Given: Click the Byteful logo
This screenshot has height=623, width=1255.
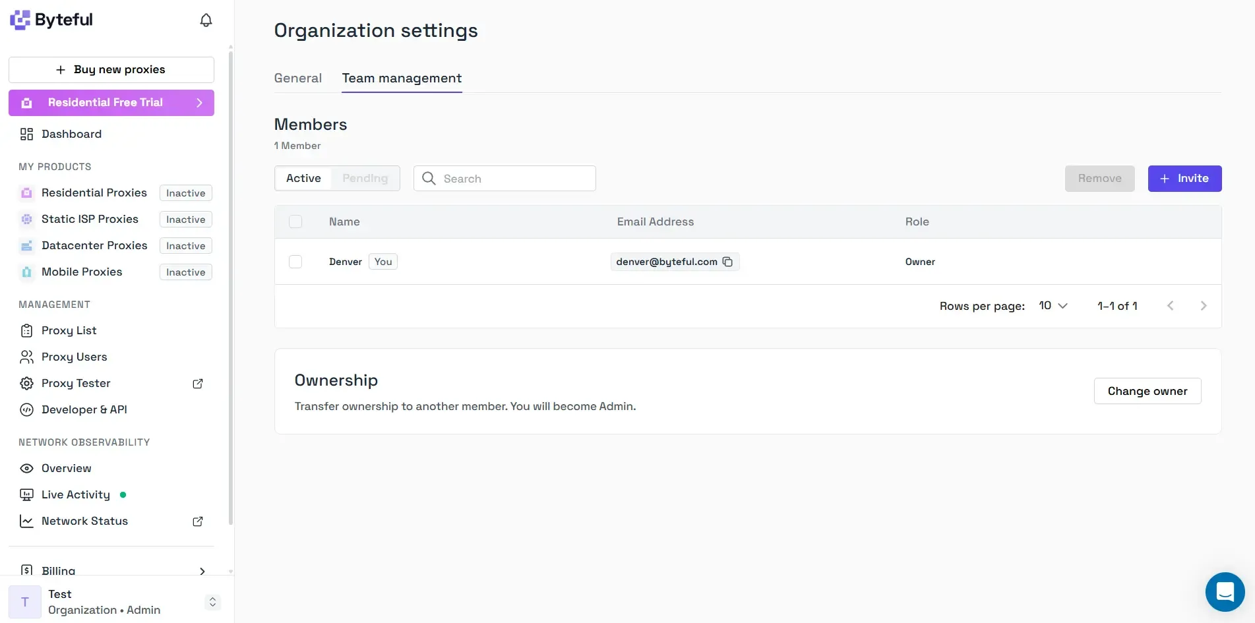Looking at the screenshot, I should pos(51,20).
